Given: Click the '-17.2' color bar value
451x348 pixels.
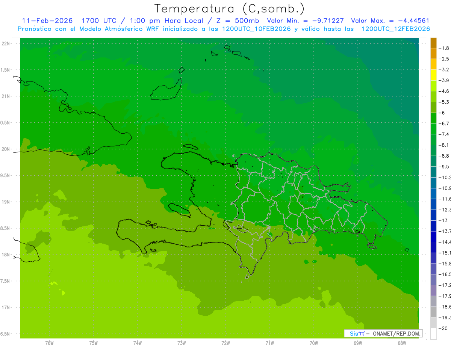Looking at the screenshot, I should click(445, 285).
